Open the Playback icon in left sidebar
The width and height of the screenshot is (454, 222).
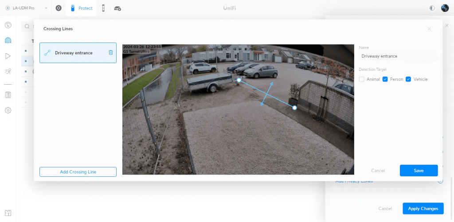tap(8, 56)
